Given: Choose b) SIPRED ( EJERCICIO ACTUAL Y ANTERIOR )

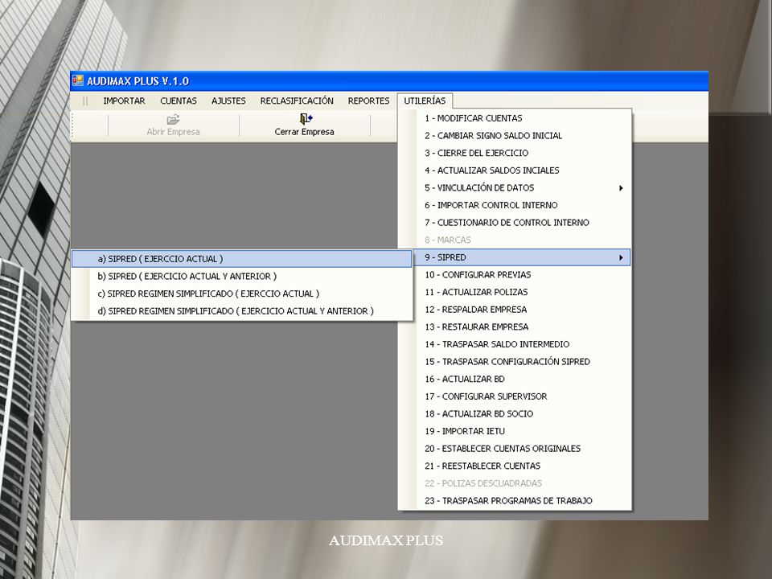Looking at the screenshot, I should coord(242,276).
